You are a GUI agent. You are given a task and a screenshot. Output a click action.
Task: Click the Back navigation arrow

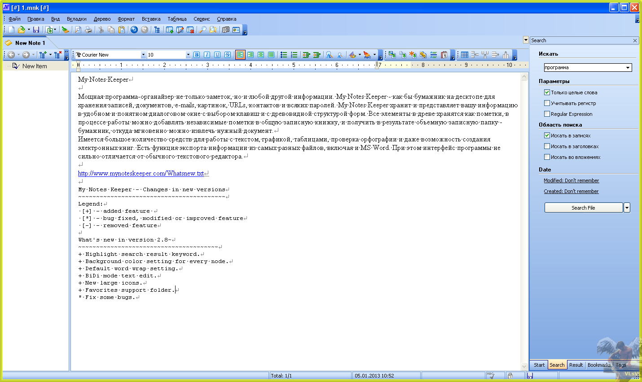coord(11,55)
